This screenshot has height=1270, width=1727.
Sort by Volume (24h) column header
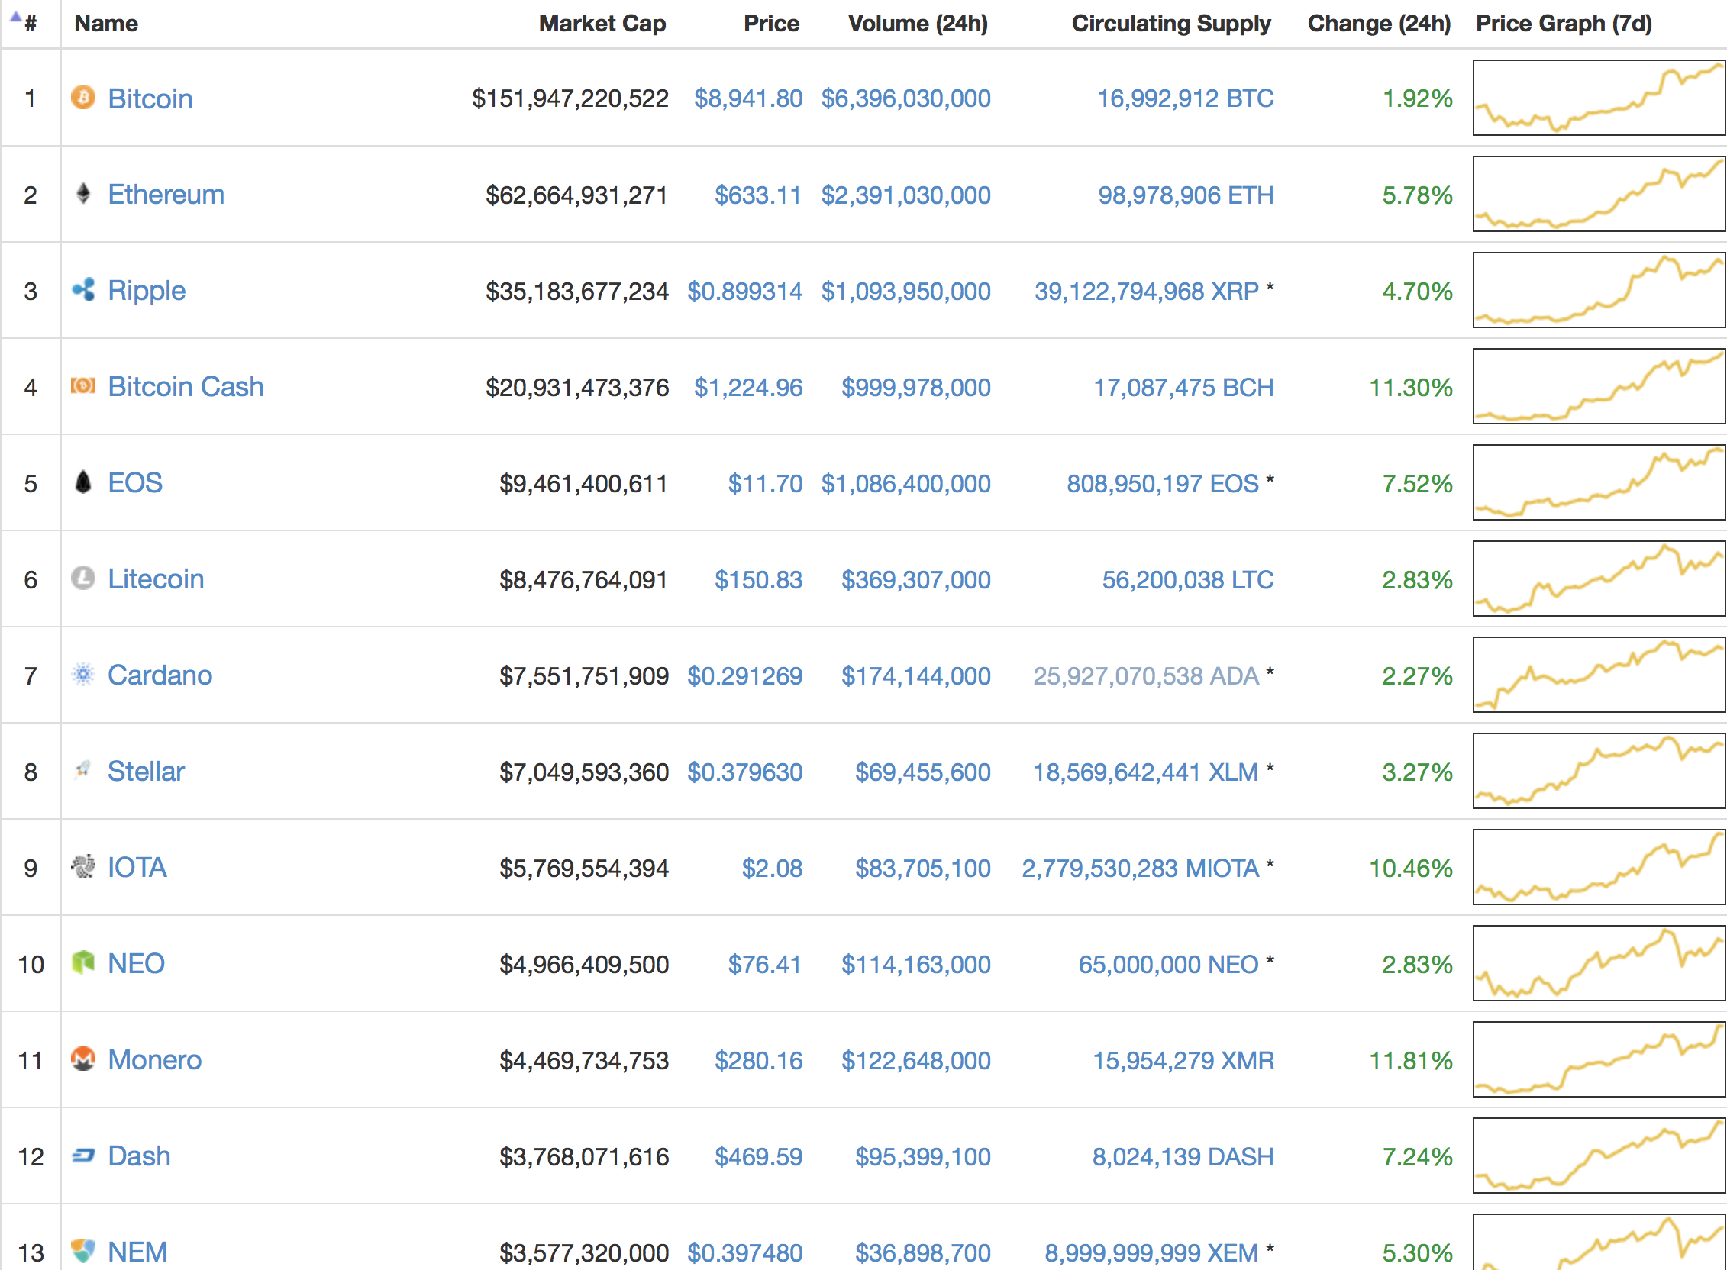(918, 23)
